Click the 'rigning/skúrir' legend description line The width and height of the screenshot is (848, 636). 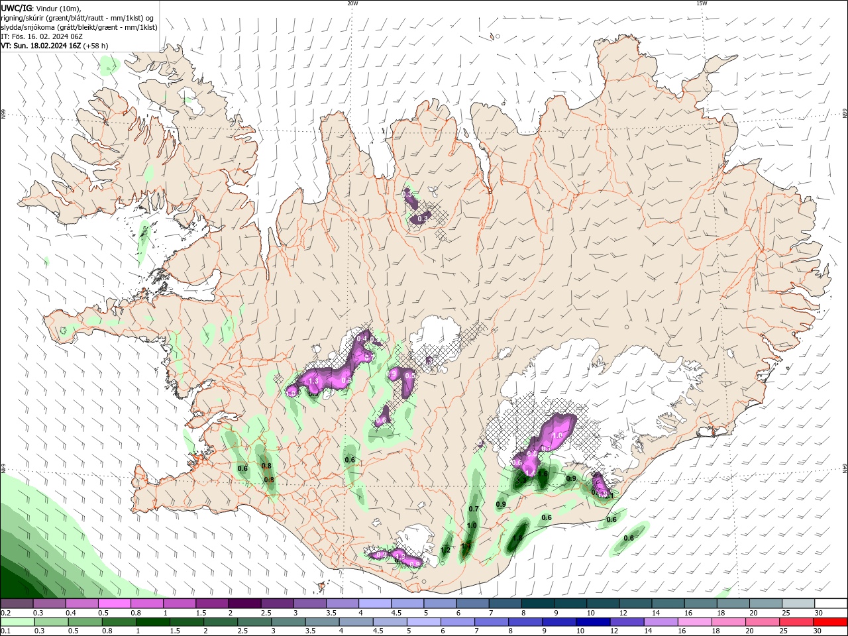pos(78,18)
